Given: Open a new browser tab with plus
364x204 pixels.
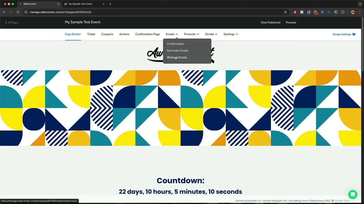Looking at the screenshot, I should pyautogui.click(x=110, y=4).
